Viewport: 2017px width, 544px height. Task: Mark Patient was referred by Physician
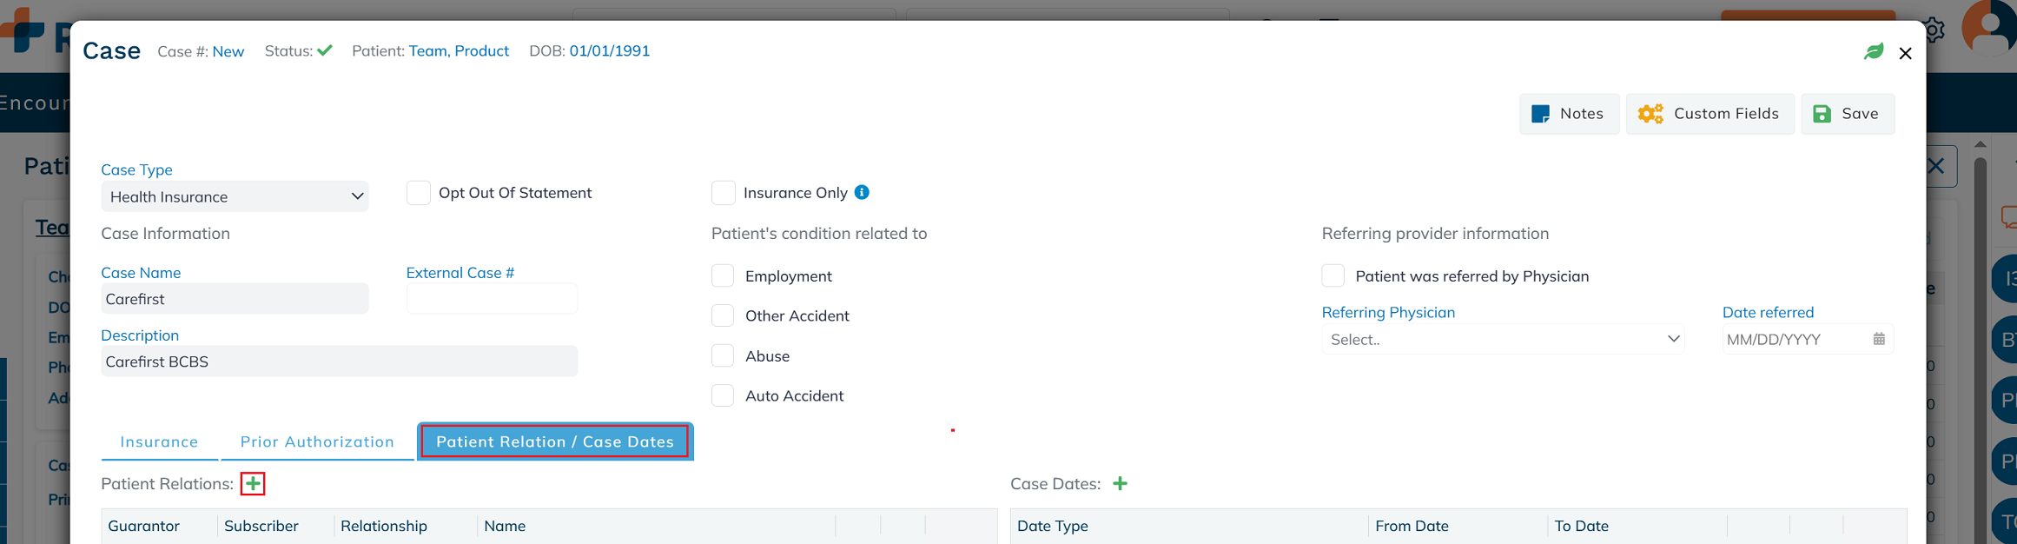click(x=1333, y=276)
